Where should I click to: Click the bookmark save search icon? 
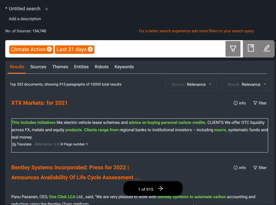tap(251, 48)
